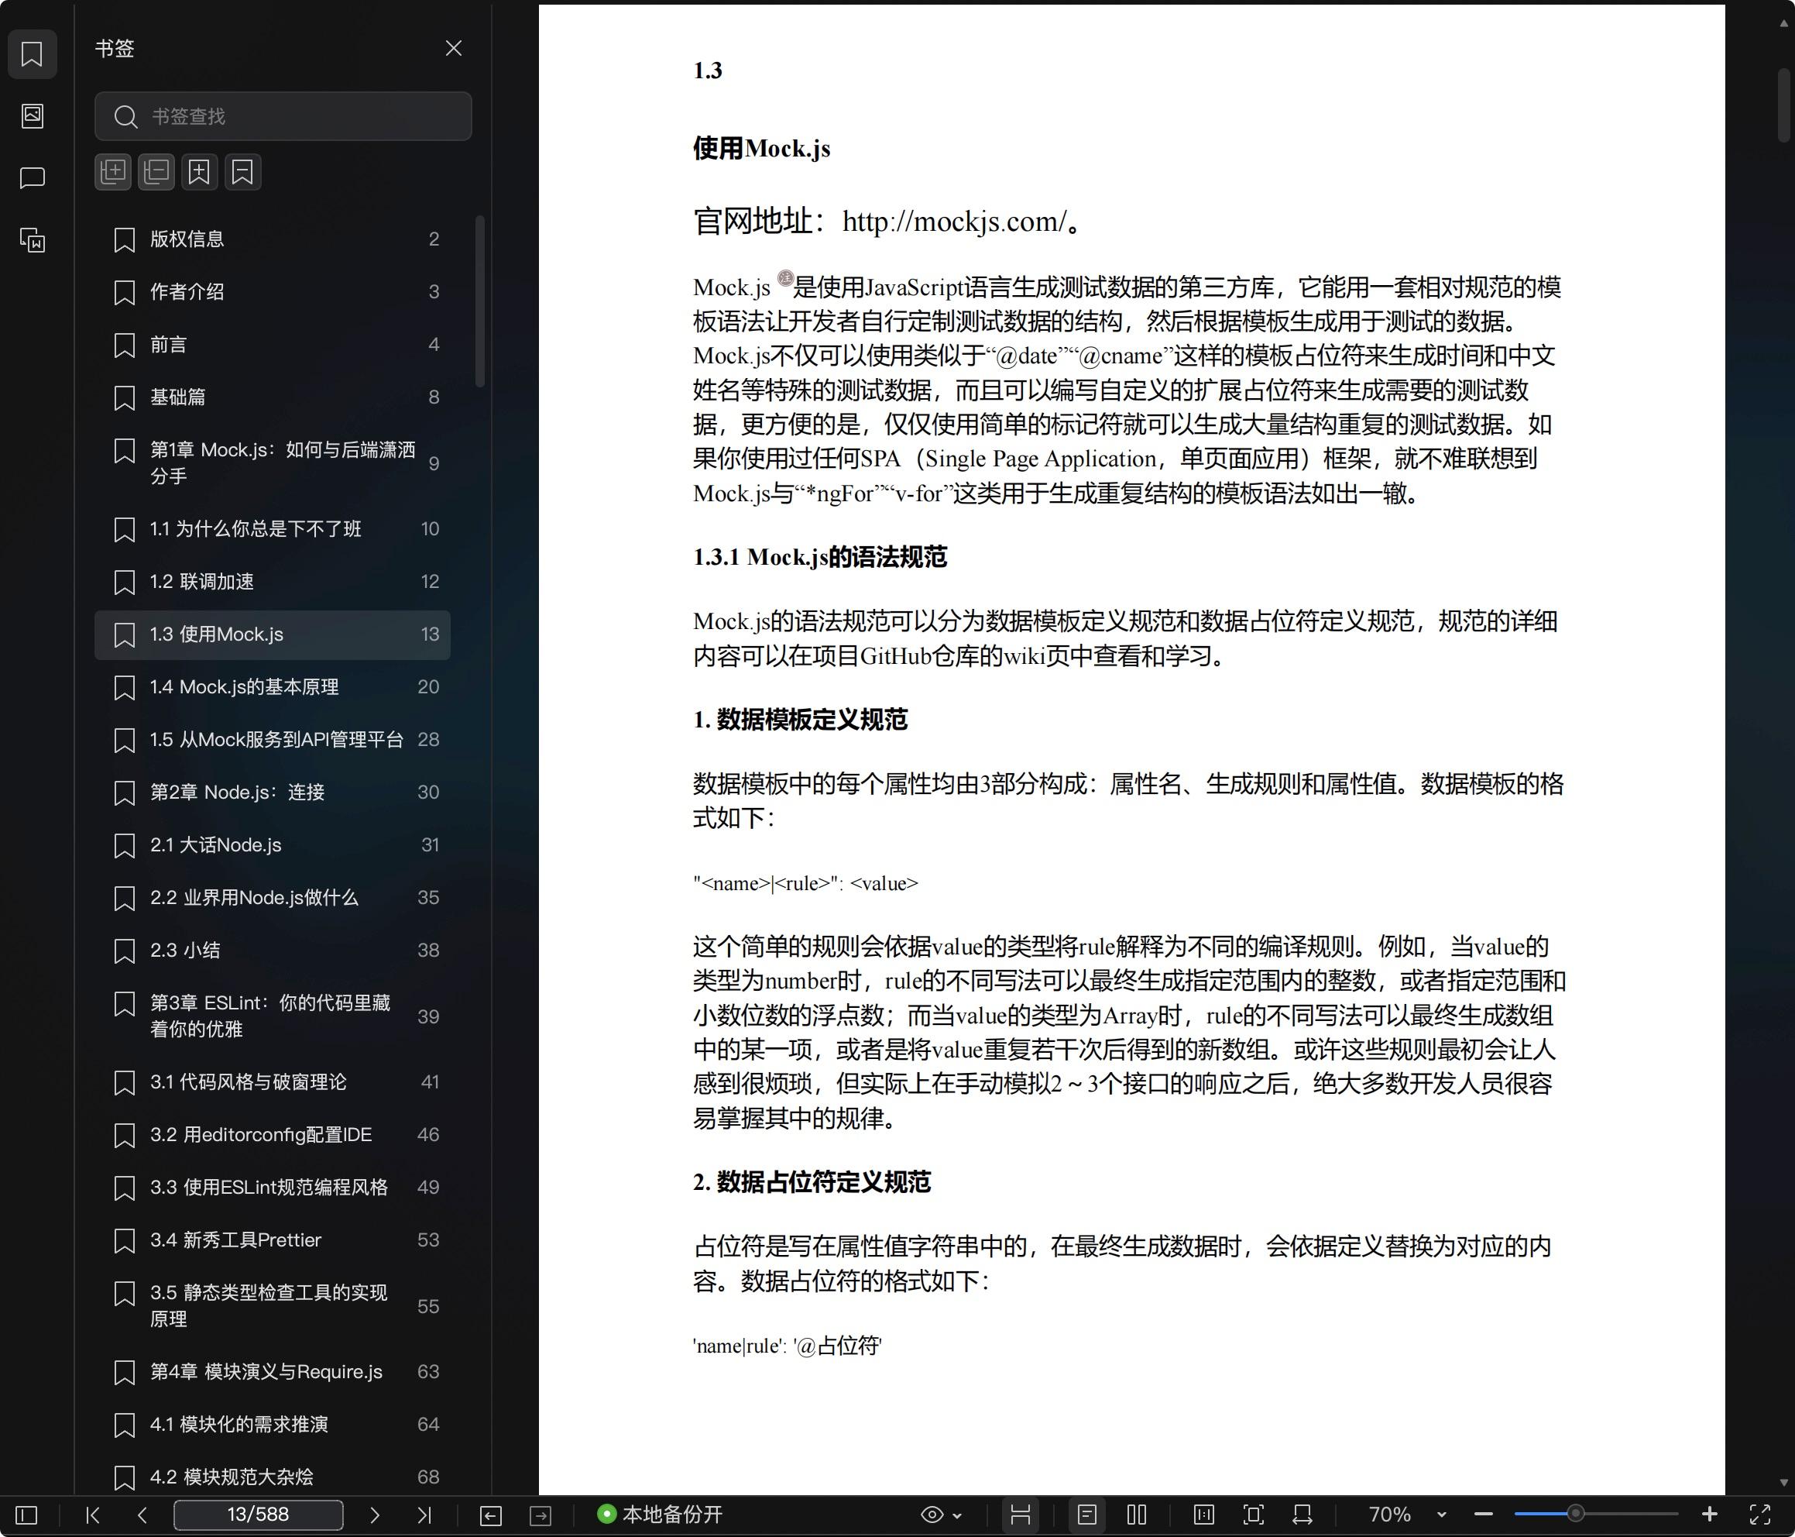Go to previous page
Viewport: 1795px width, 1537px height.
[x=143, y=1515]
